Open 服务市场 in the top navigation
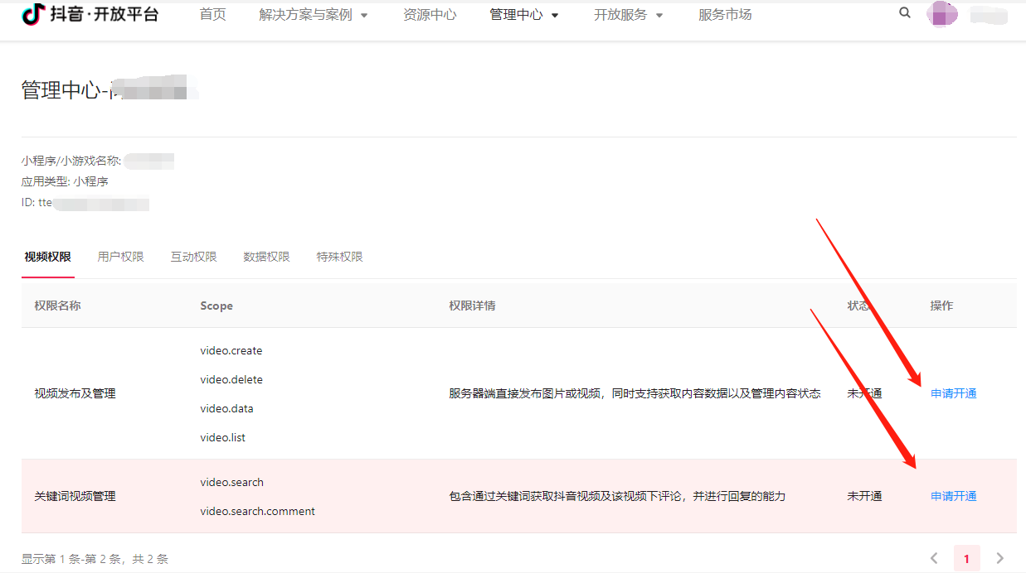Viewport: 1026px width, 573px height. point(725,15)
